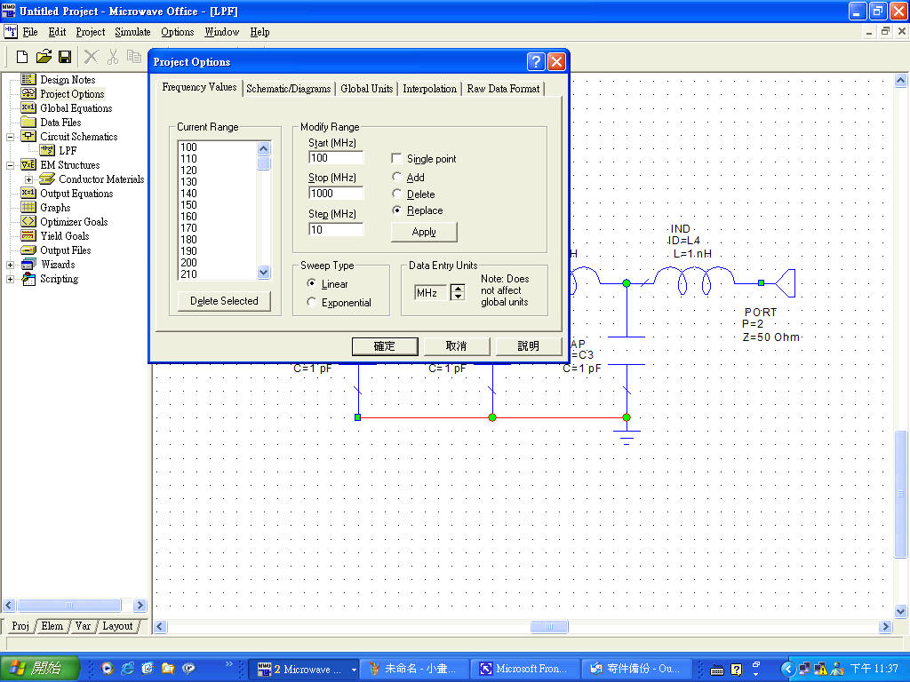Click the 確定 OK button

(x=385, y=346)
